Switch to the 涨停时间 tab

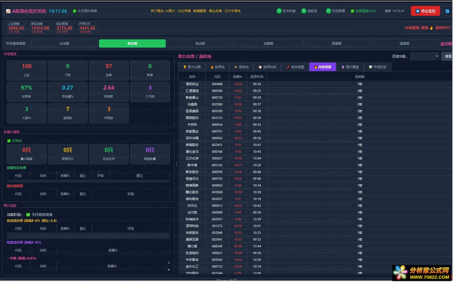267,67
